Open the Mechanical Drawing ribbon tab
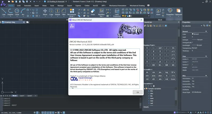212x114 pixels. click(137, 6)
